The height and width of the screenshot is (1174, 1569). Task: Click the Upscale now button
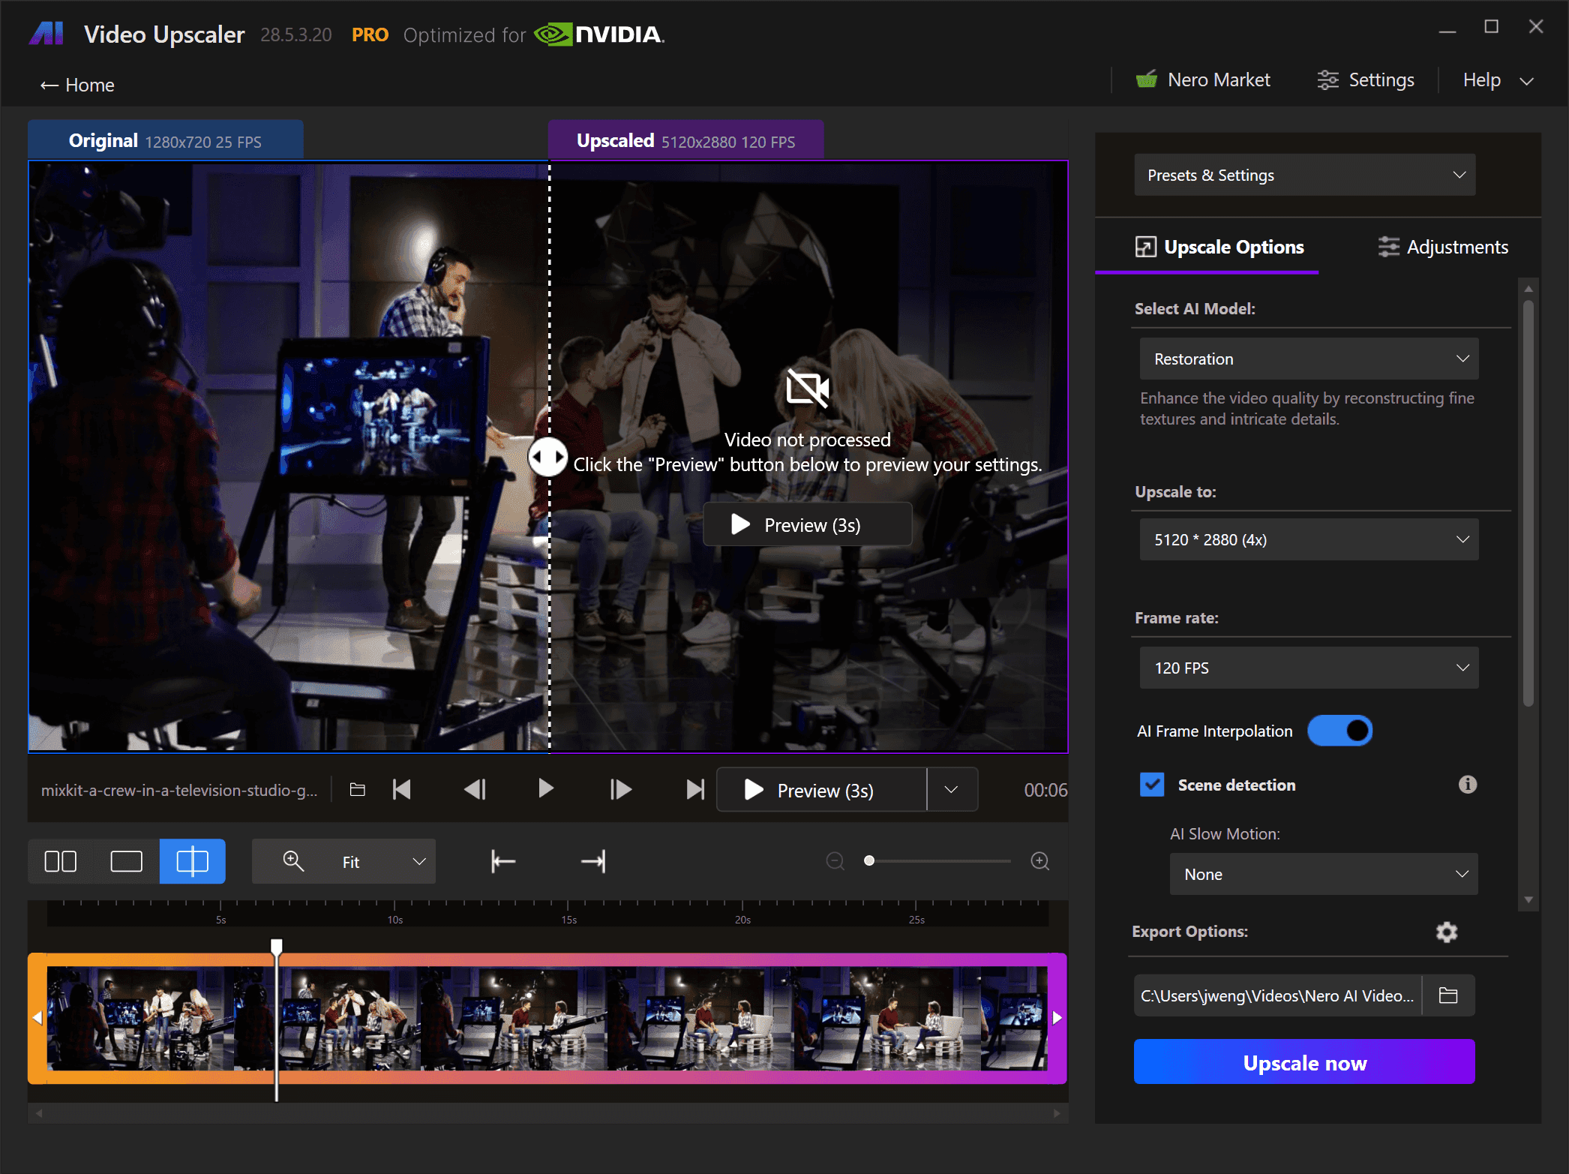click(1304, 1062)
